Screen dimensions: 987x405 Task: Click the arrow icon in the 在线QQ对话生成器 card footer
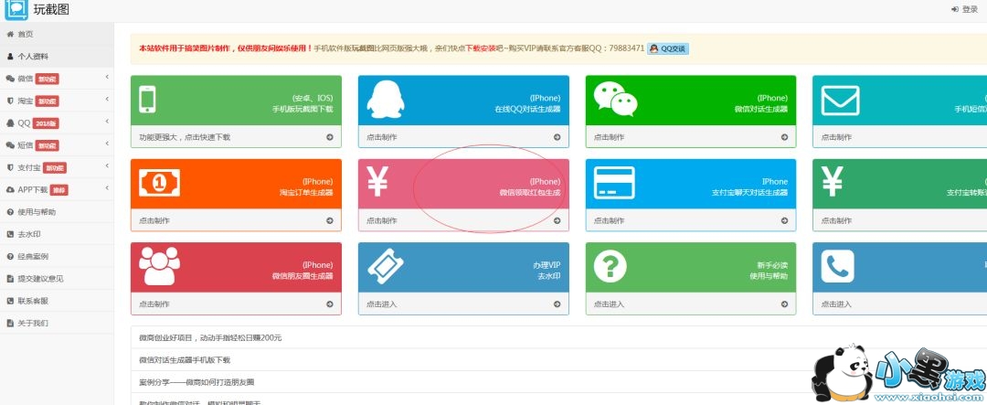tap(557, 137)
